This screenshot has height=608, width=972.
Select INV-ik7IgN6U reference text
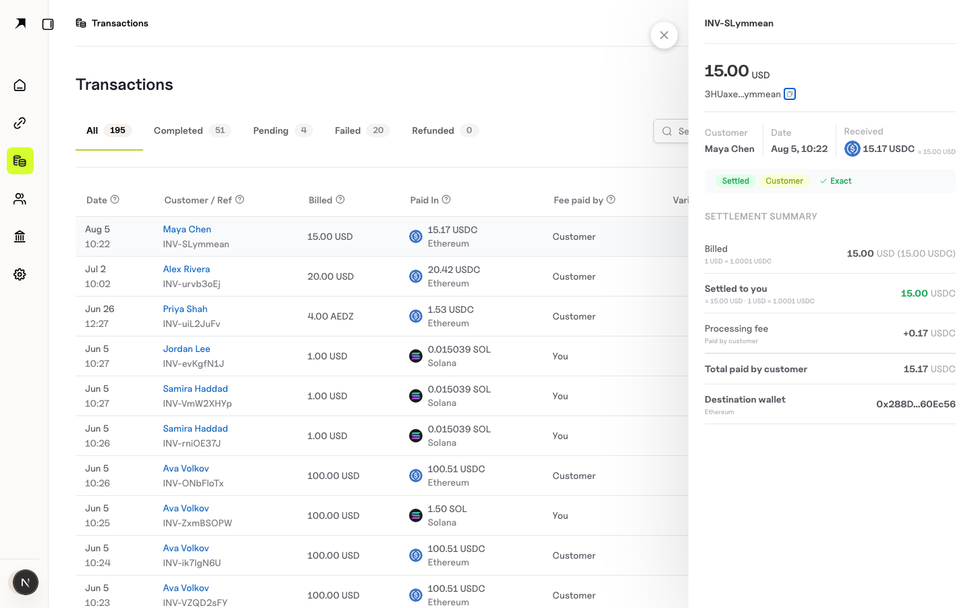pyautogui.click(x=192, y=563)
